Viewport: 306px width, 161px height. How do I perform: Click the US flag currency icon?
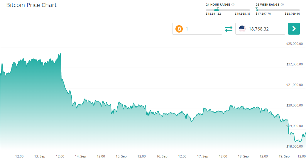tap(242, 29)
